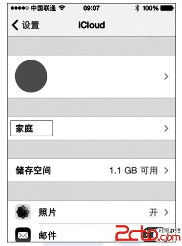The height and width of the screenshot is (246, 182).
Task: Tap the 1.1 GB 可用 text
Action: pos(134,171)
